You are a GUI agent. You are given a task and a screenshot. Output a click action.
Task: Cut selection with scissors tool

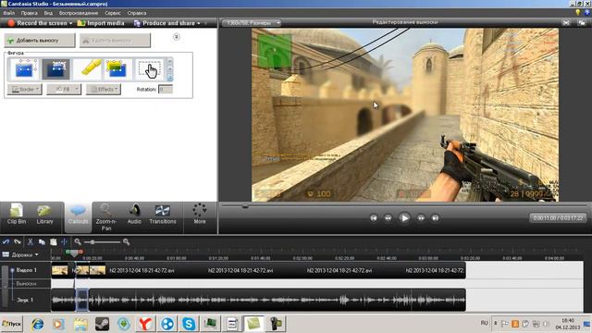click(x=31, y=241)
